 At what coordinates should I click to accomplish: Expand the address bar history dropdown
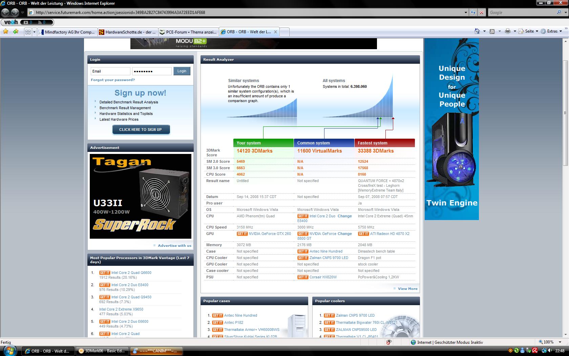pos(466,13)
